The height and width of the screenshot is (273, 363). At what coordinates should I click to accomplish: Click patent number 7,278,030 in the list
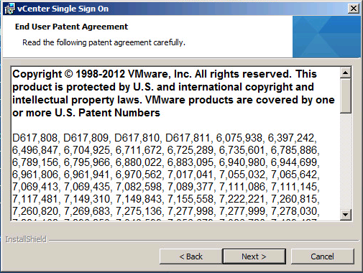point(295,211)
